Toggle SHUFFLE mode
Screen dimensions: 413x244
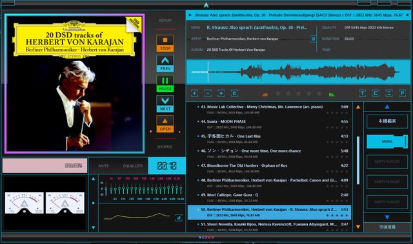pos(165,147)
